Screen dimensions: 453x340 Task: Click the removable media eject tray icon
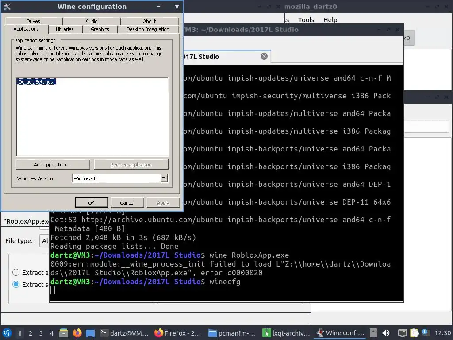click(x=373, y=333)
